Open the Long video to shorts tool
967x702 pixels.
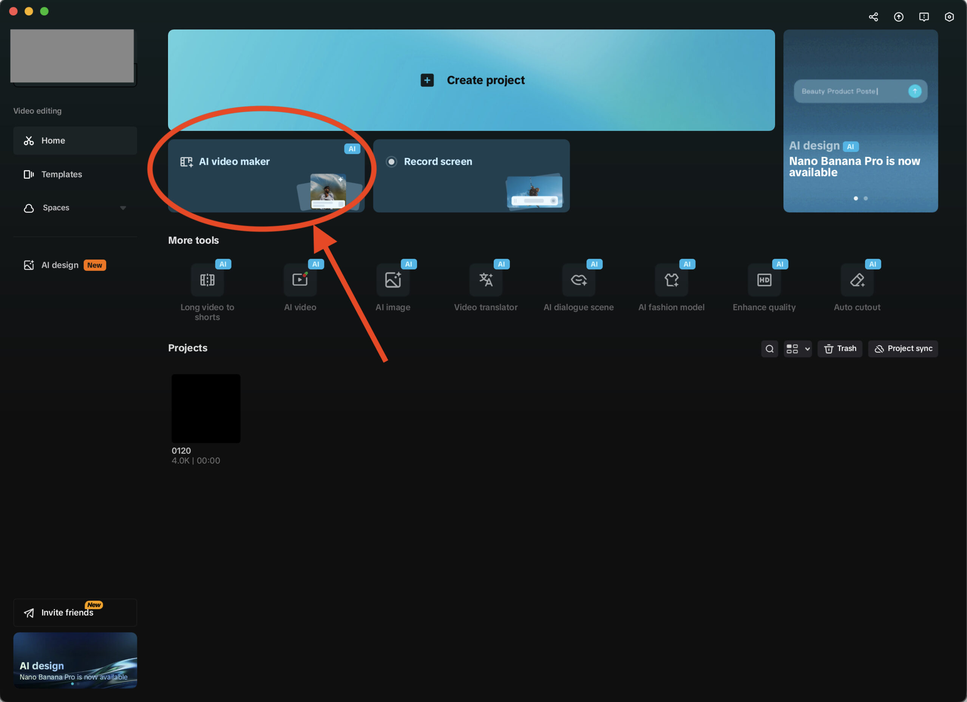(207, 280)
